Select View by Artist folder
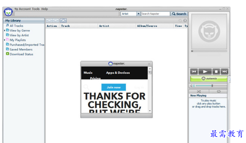Screen dimensions: 246x143 tap(19, 35)
